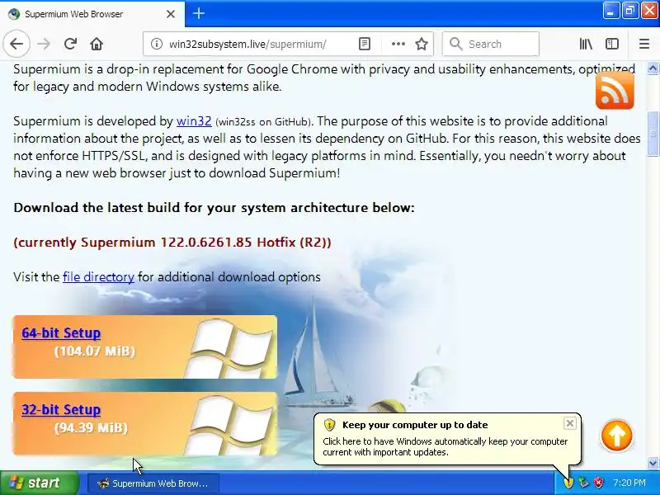This screenshot has height=495, width=660.
Task: Open the Library toolbar button
Action: [x=586, y=44]
